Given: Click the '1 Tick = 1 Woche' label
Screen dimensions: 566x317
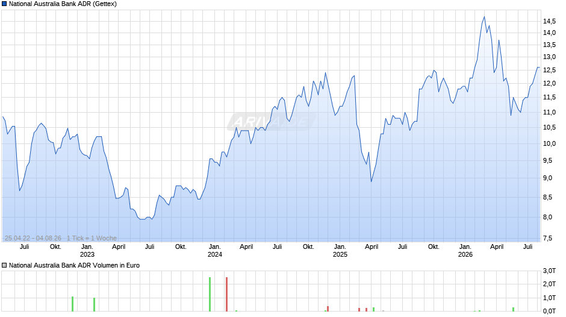Looking at the screenshot, I should click(x=92, y=238).
